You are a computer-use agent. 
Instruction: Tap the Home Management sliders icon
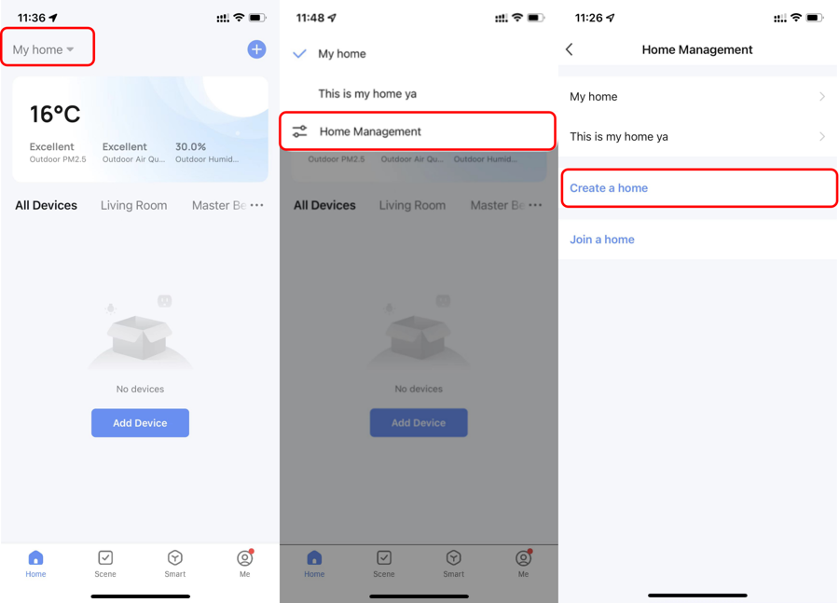click(299, 131)
